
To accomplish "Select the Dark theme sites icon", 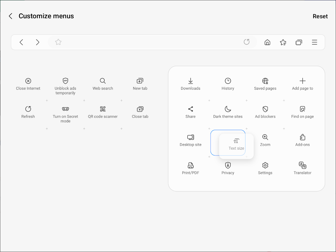I will point(228,109).
